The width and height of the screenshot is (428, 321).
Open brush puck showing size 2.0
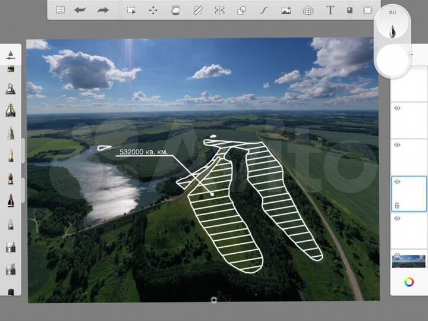[392, 23]
